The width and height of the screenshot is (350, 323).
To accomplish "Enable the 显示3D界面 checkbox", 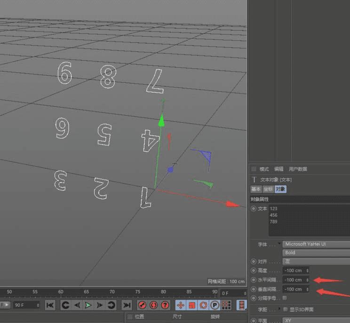I will click(286, 309).
